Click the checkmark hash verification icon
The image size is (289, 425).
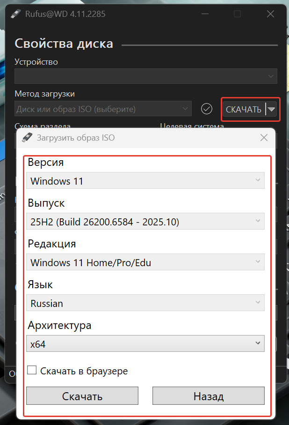pyautogui.click(x=207, y=109)
